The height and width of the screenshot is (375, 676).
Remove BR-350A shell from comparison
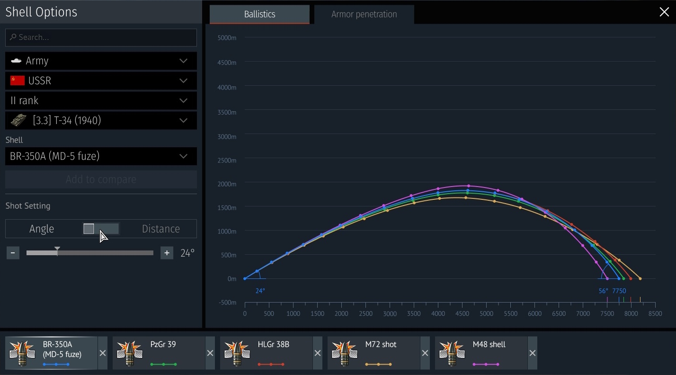pos(103,353)
